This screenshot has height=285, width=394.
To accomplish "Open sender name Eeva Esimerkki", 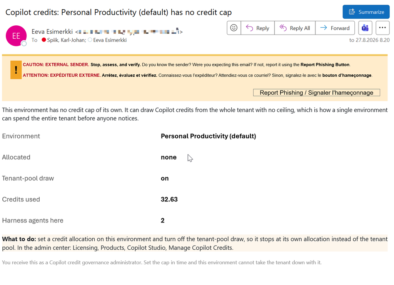I will click(x=52, y=31).
